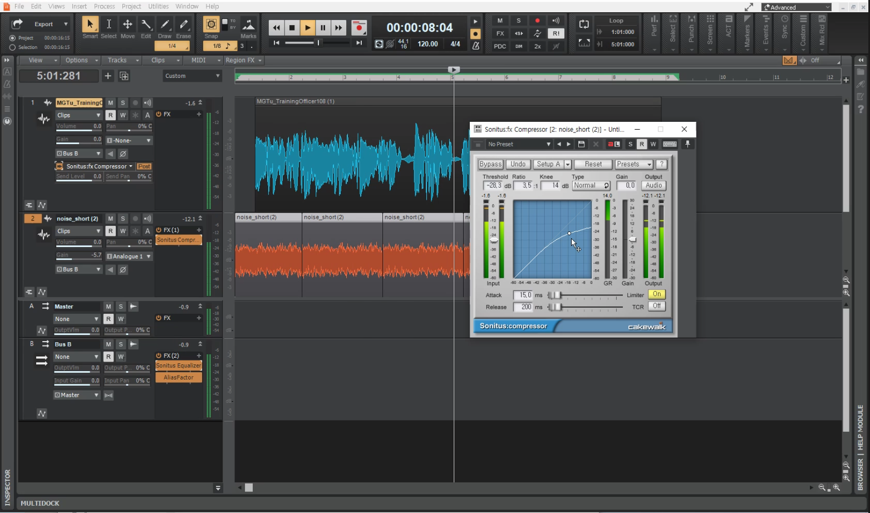Choose the Erase tool
This screenshot has width=870, height=513.
[184, 24]
